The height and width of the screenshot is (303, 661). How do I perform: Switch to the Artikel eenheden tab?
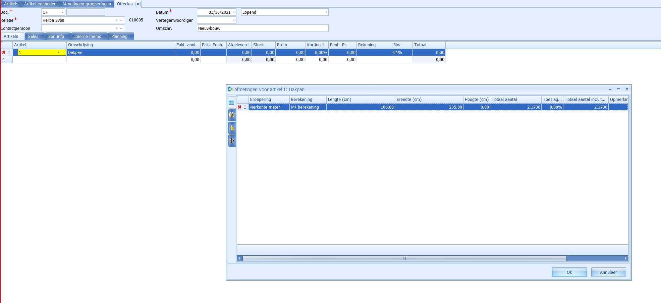point(40,4)
